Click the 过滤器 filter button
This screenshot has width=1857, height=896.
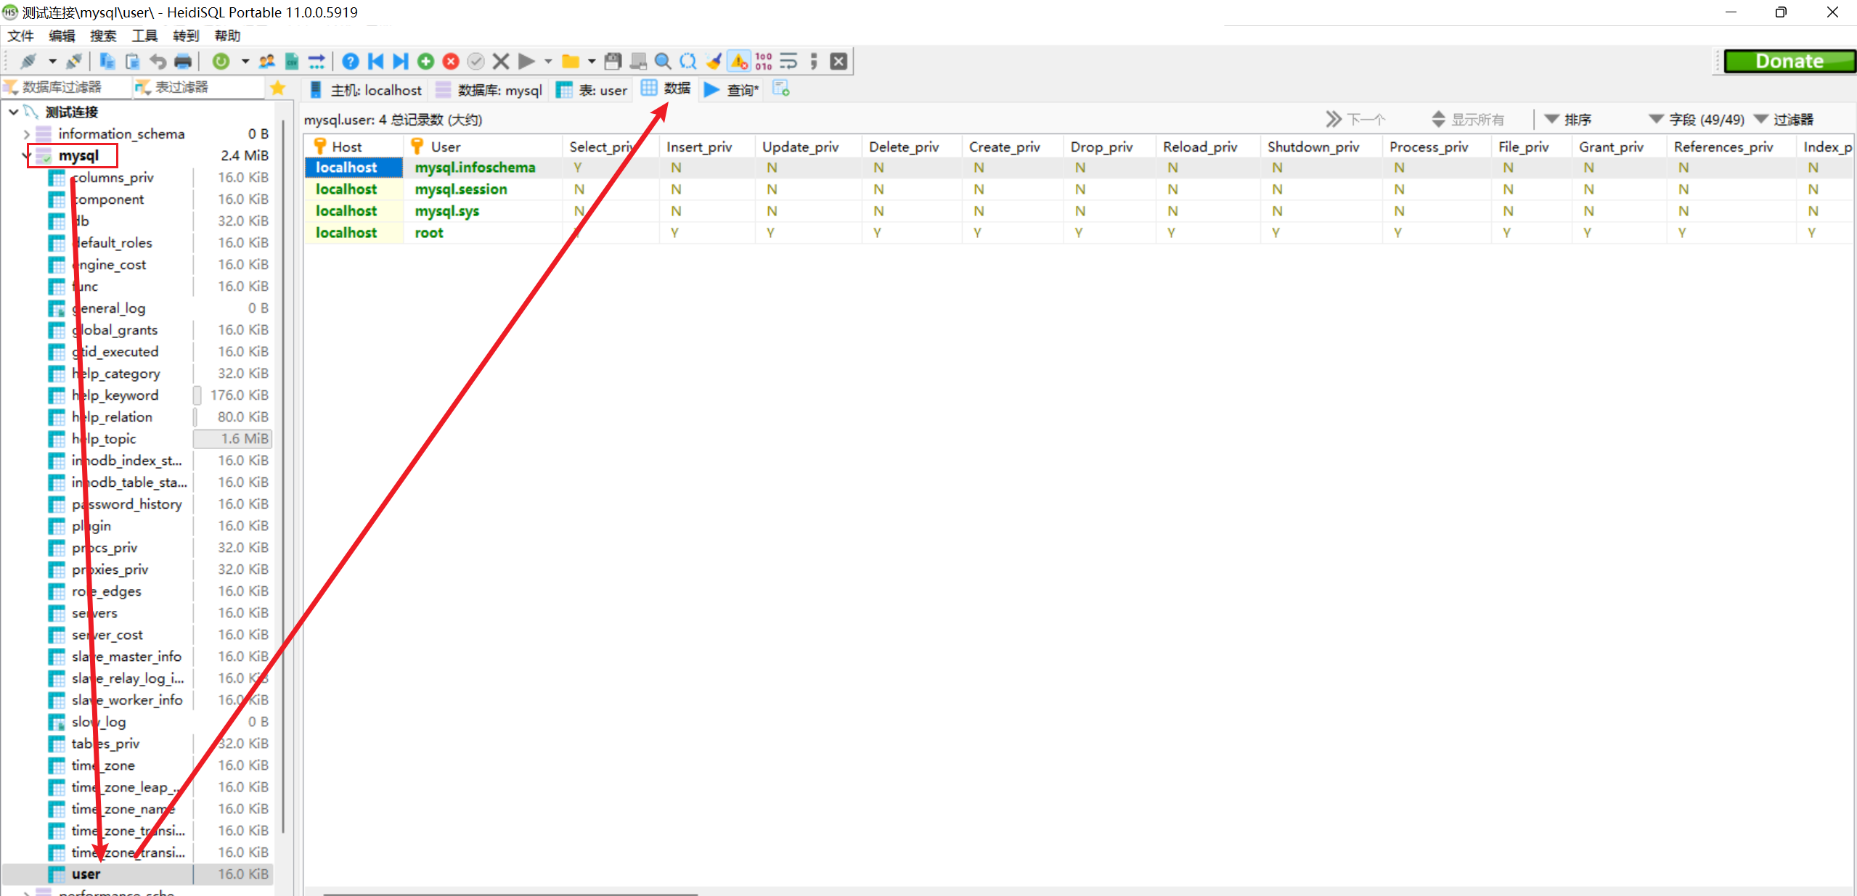[x=1783, y=120]
